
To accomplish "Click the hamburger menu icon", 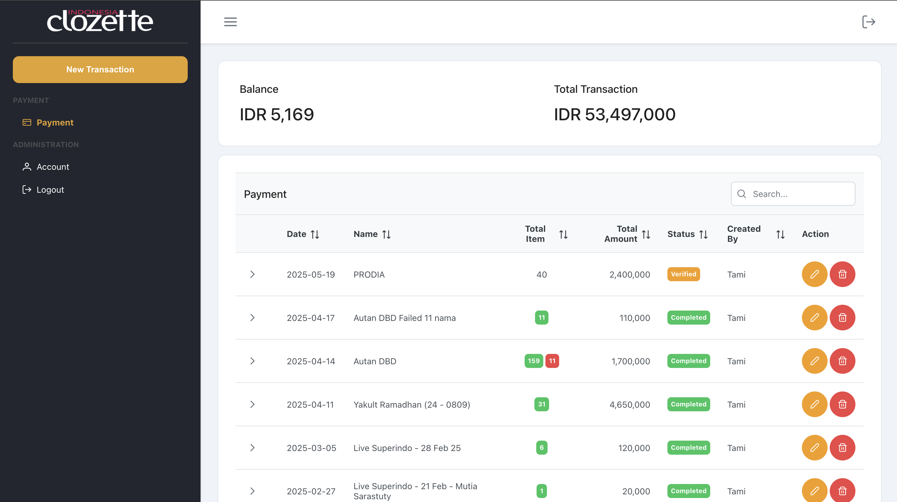I will (230, 22).
